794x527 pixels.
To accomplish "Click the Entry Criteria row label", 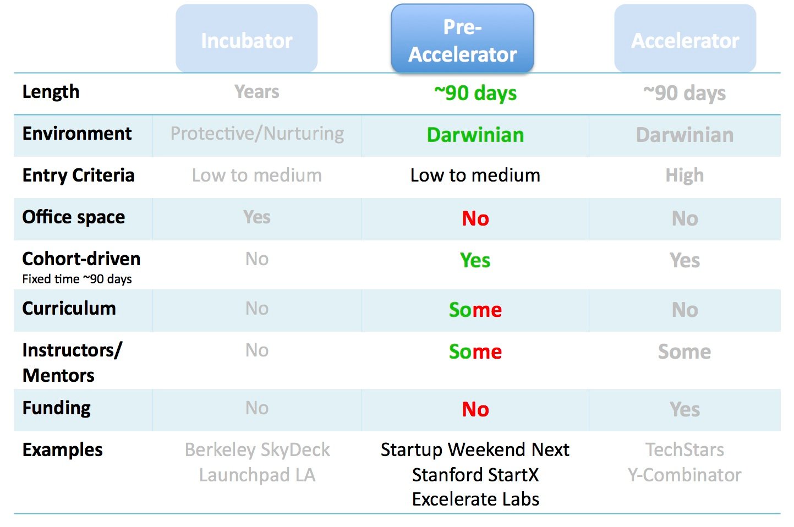I will (x=78, y=175).
